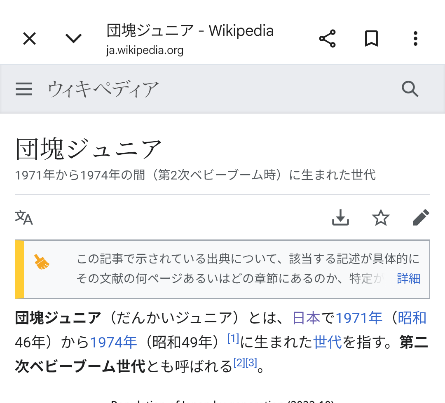Screen dimensions: 445x403
Task: Download the article via download icon
Action: 340,218
